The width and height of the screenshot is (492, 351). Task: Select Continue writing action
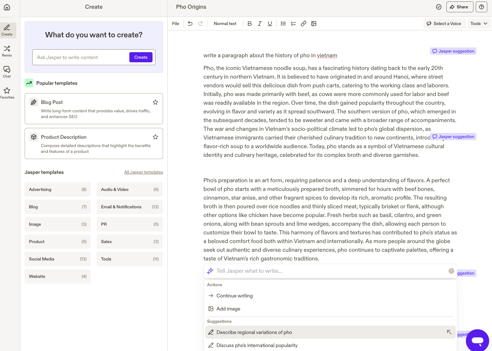[330, 296]
